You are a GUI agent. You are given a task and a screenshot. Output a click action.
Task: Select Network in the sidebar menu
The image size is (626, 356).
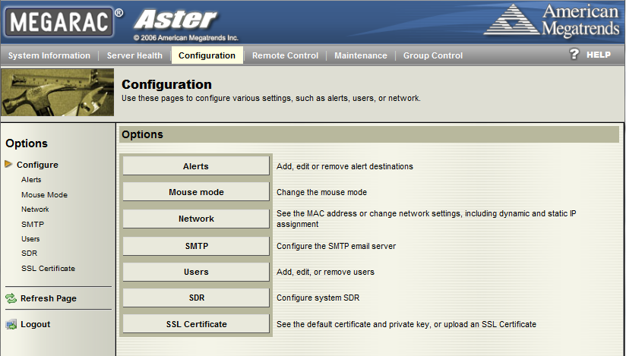35,210
